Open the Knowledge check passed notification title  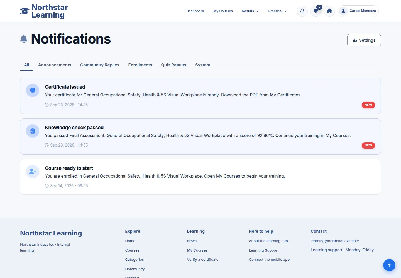[74, 128]
